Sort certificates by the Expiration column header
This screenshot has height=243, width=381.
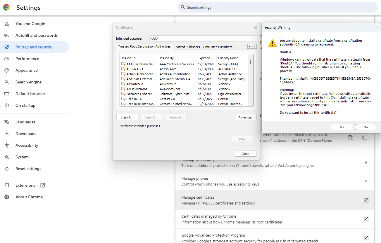click(x=206, y=58)
